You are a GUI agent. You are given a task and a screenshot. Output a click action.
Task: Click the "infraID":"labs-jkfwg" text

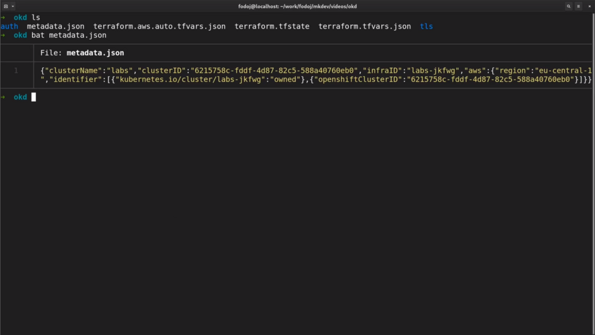pyautogui.click(x=411, y=71)
